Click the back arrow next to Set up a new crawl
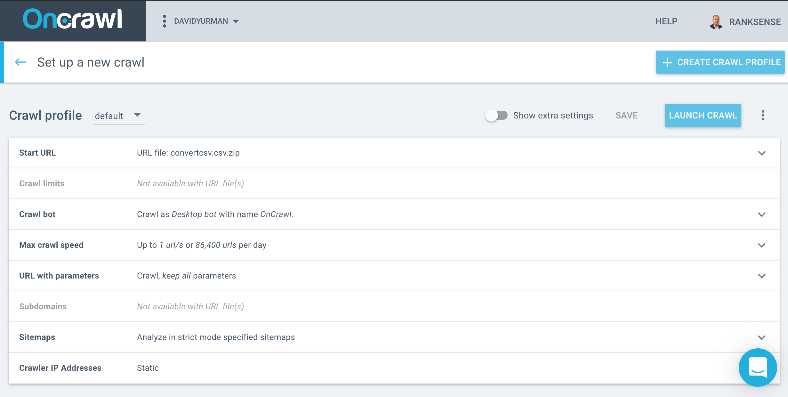 (x=21, y=62)
